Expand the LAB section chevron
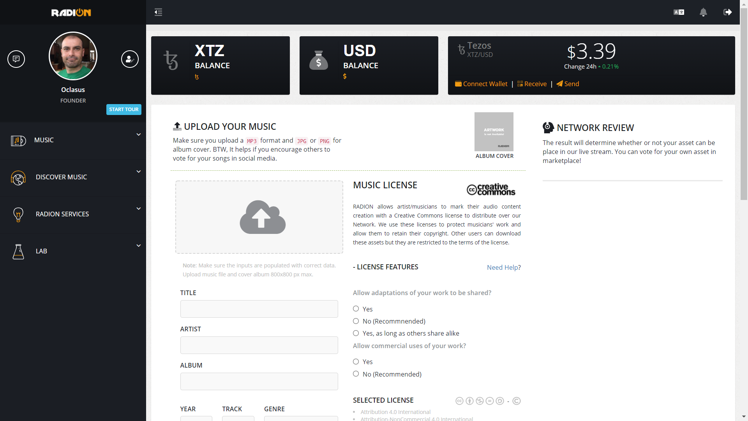Screen dimensions: 748x421 point(139,246)
